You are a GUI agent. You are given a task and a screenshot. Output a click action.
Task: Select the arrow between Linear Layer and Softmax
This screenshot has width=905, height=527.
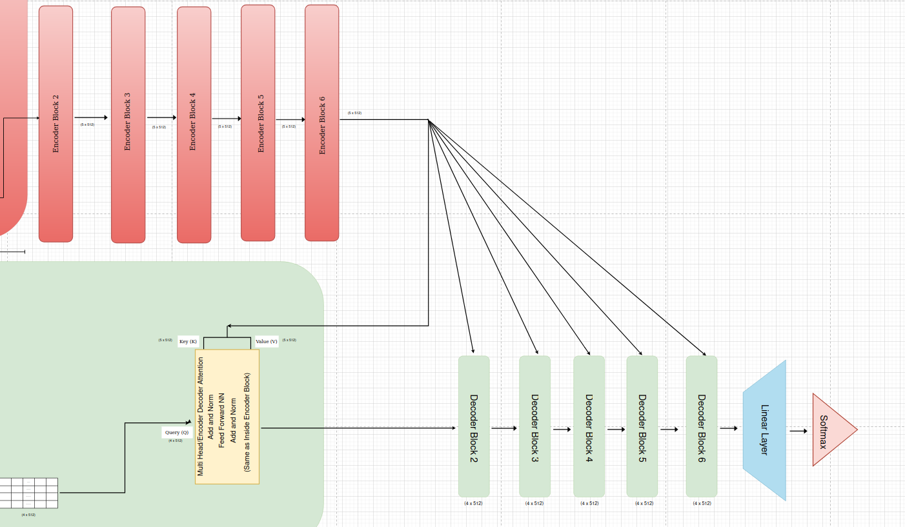(x=798, y=431)
